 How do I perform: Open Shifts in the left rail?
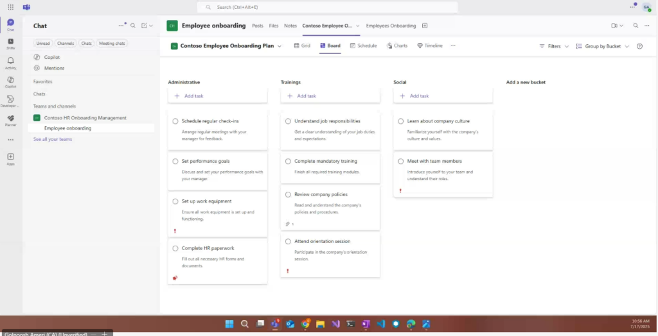[x=10, y=44]
